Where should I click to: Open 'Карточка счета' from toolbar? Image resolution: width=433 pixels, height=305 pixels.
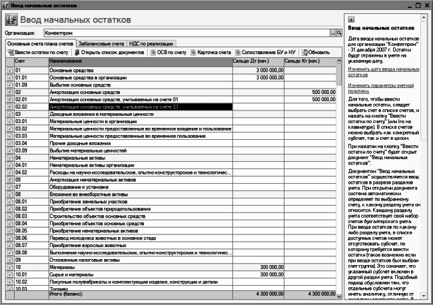click(211, 53)
